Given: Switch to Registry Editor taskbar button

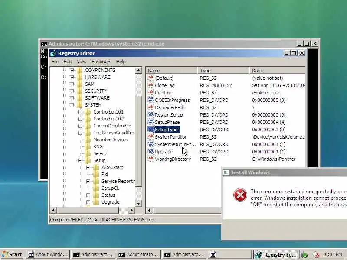Looking at the screenshot, I should pos(275,255).
